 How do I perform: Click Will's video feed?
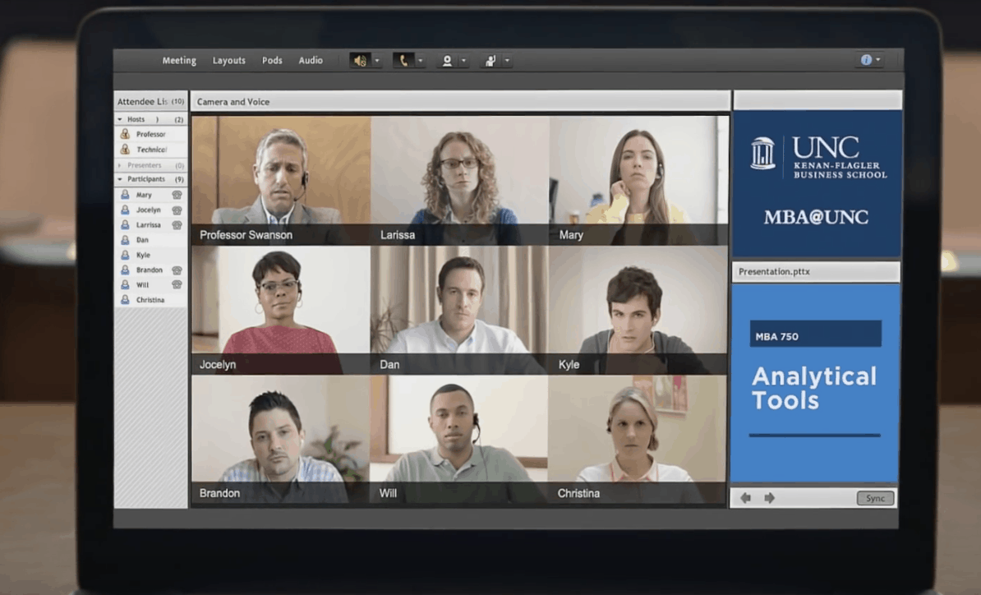tap(460, 439)
